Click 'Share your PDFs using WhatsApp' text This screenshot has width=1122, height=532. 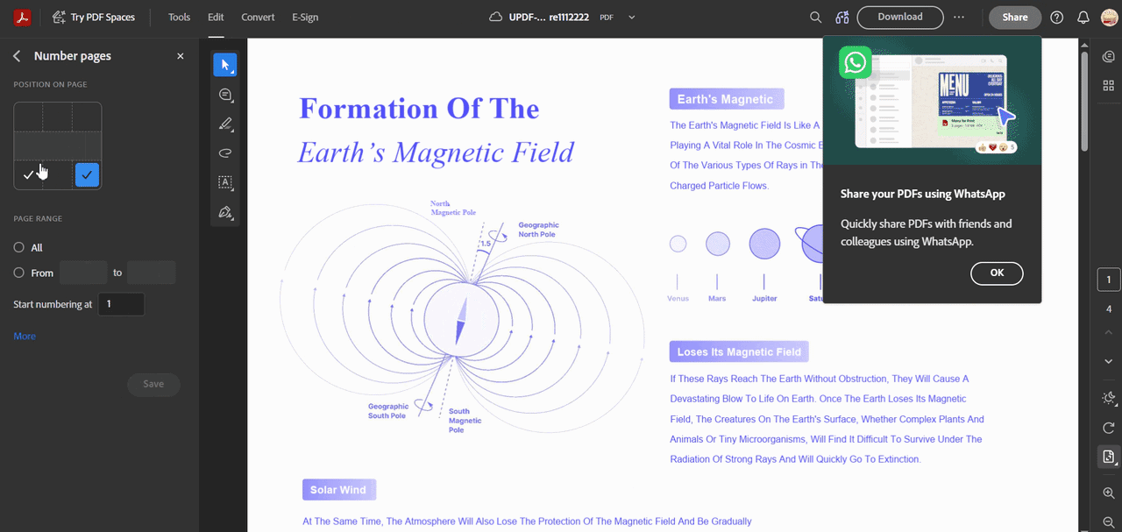click(x=922, y=194)
